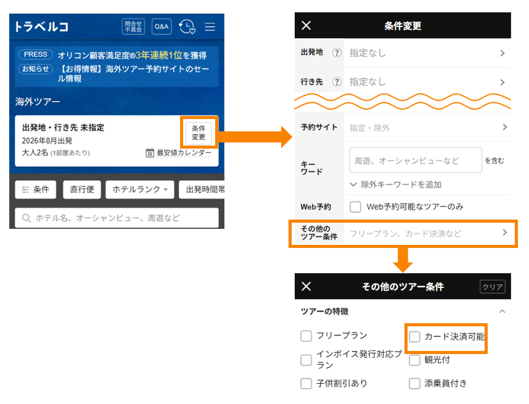Open the オリコン顧客満足度 press headline
The image size is (529, 404).
(132, 55)
